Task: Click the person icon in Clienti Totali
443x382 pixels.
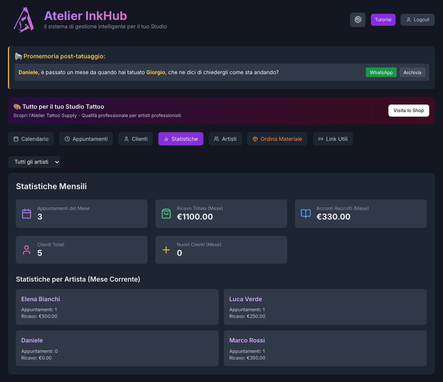Action: 27,250
